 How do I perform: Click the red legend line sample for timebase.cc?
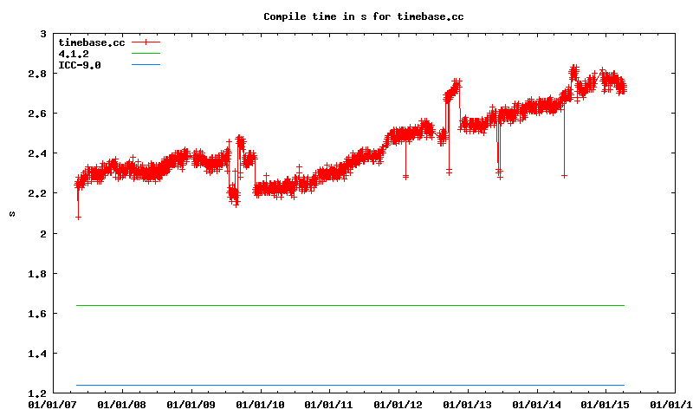point(147,42)
